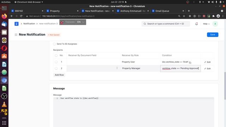The height and width of the screenshot is (127, 226).
Task: Bookmark this page with the star icon
Action: pos(184,16)
